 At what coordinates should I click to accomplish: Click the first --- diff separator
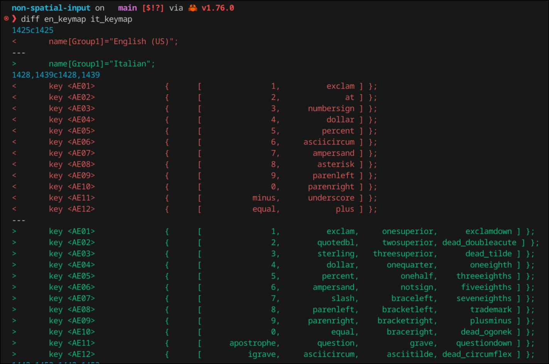[x=19, y=52]
